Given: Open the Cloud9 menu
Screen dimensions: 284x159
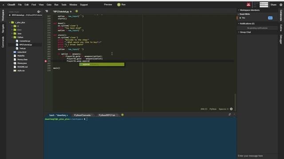Looking at the screenshot, I should pyautogui.click(x=11, y=5).
